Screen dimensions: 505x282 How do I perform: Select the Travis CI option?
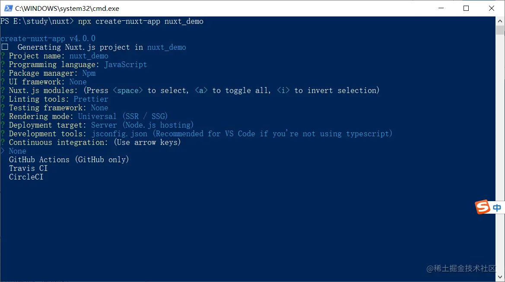[x=29, y=168]
